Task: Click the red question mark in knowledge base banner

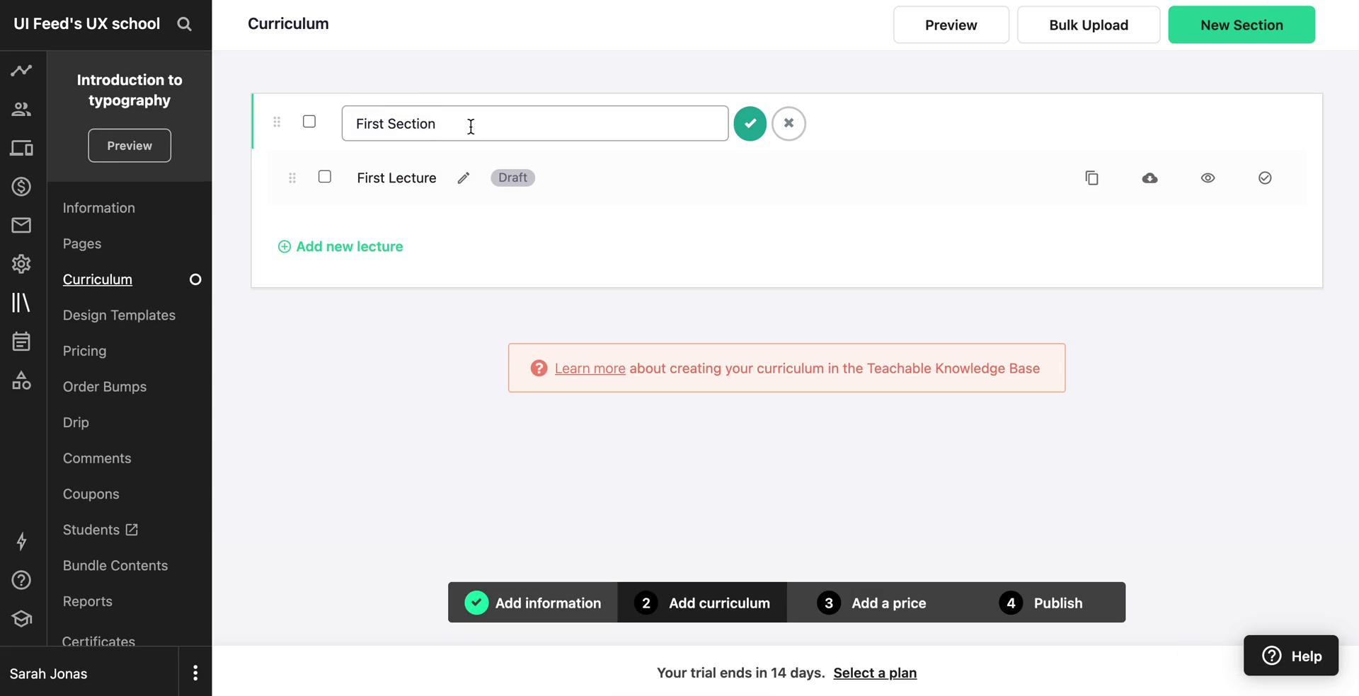Action: 539,369
